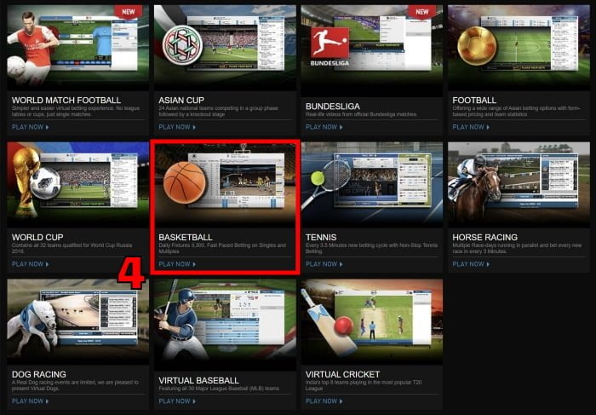Click Play Now under Horse Racing
This screenshot has height=415, width=596.
click(x=471, y=264)
